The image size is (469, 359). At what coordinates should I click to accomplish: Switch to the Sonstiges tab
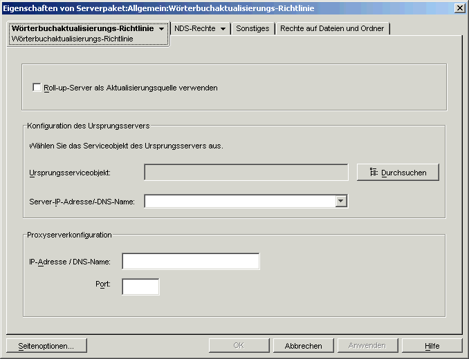click(x=252, y=28)
